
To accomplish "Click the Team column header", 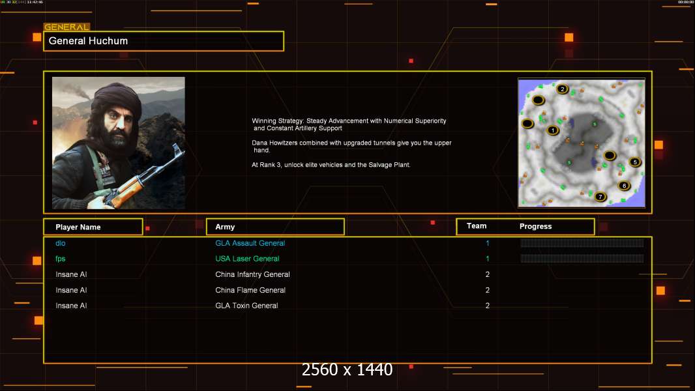I will (x=477, y=226).
